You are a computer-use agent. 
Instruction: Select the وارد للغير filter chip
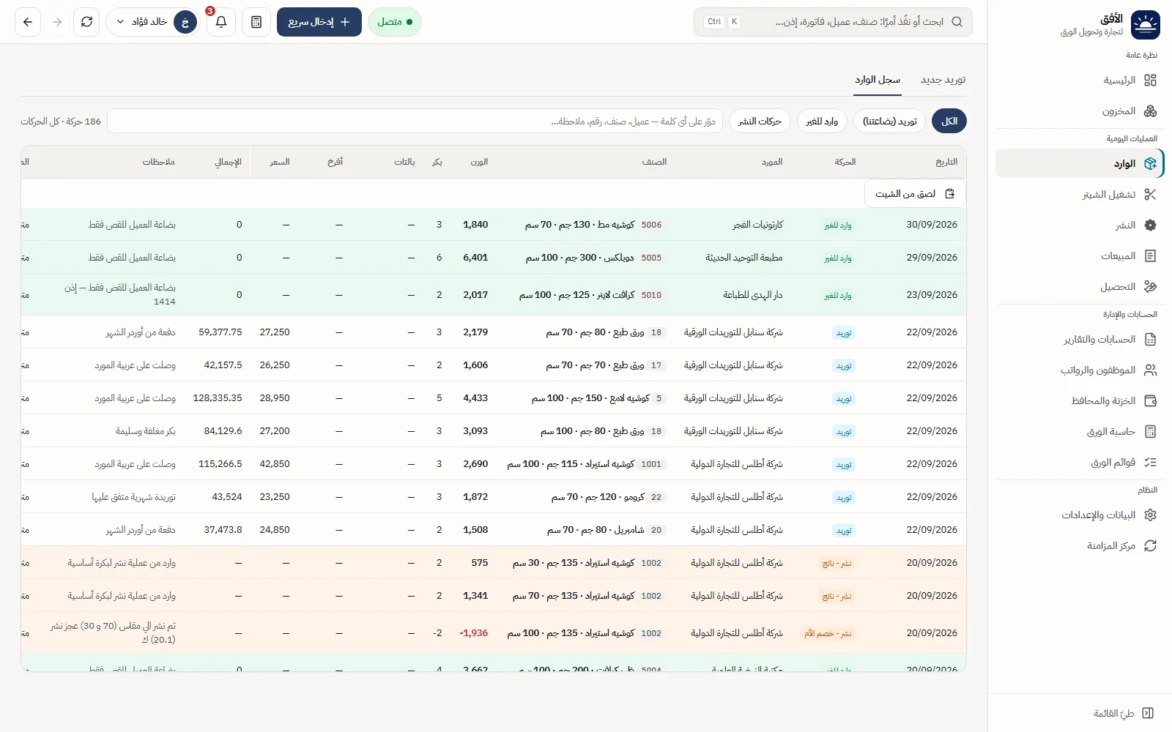coord(822,122)
